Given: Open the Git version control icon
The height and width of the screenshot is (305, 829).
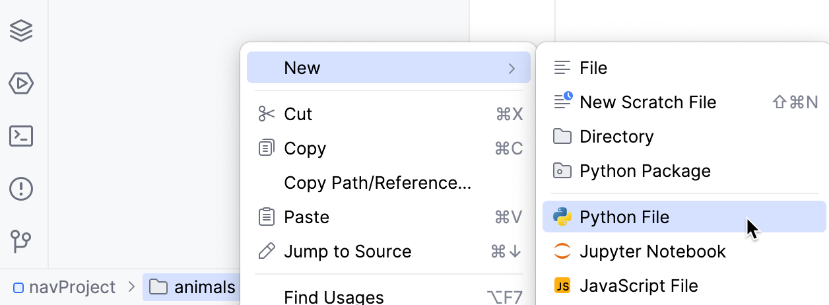Looking at the screenshot, I should click(x=22, y=241).
